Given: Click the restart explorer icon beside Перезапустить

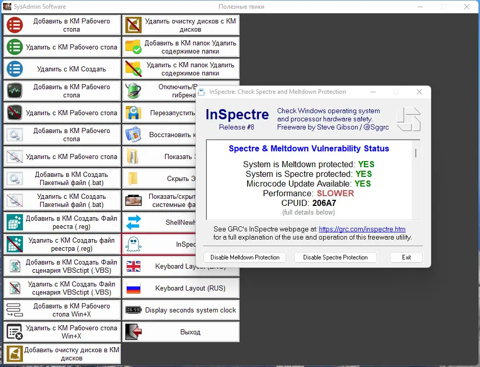Looking at the screenshot, I should tap(134, 113).
